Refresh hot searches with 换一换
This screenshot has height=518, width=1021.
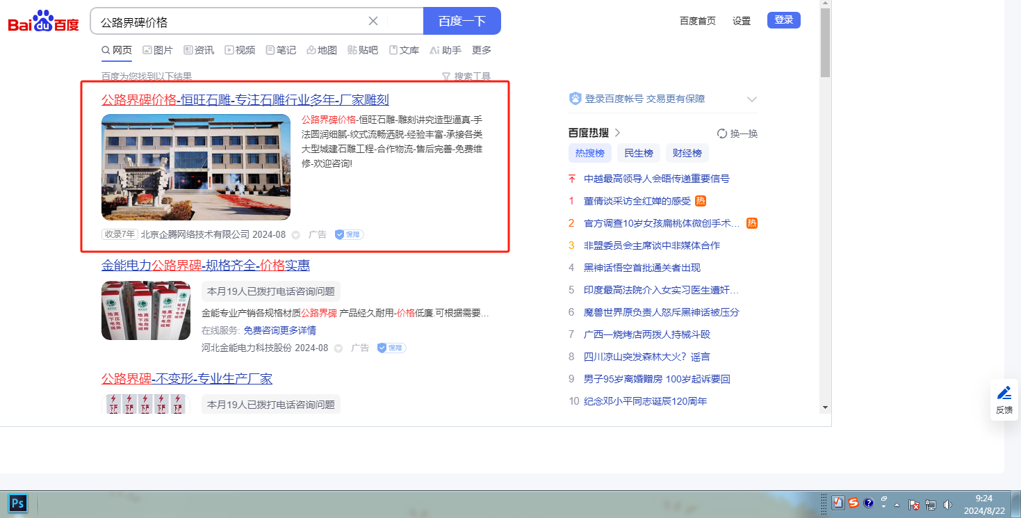(737, 133)
